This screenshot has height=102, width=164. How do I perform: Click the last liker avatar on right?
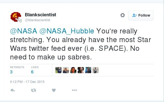pyautogui.click(x=96, y=70)
